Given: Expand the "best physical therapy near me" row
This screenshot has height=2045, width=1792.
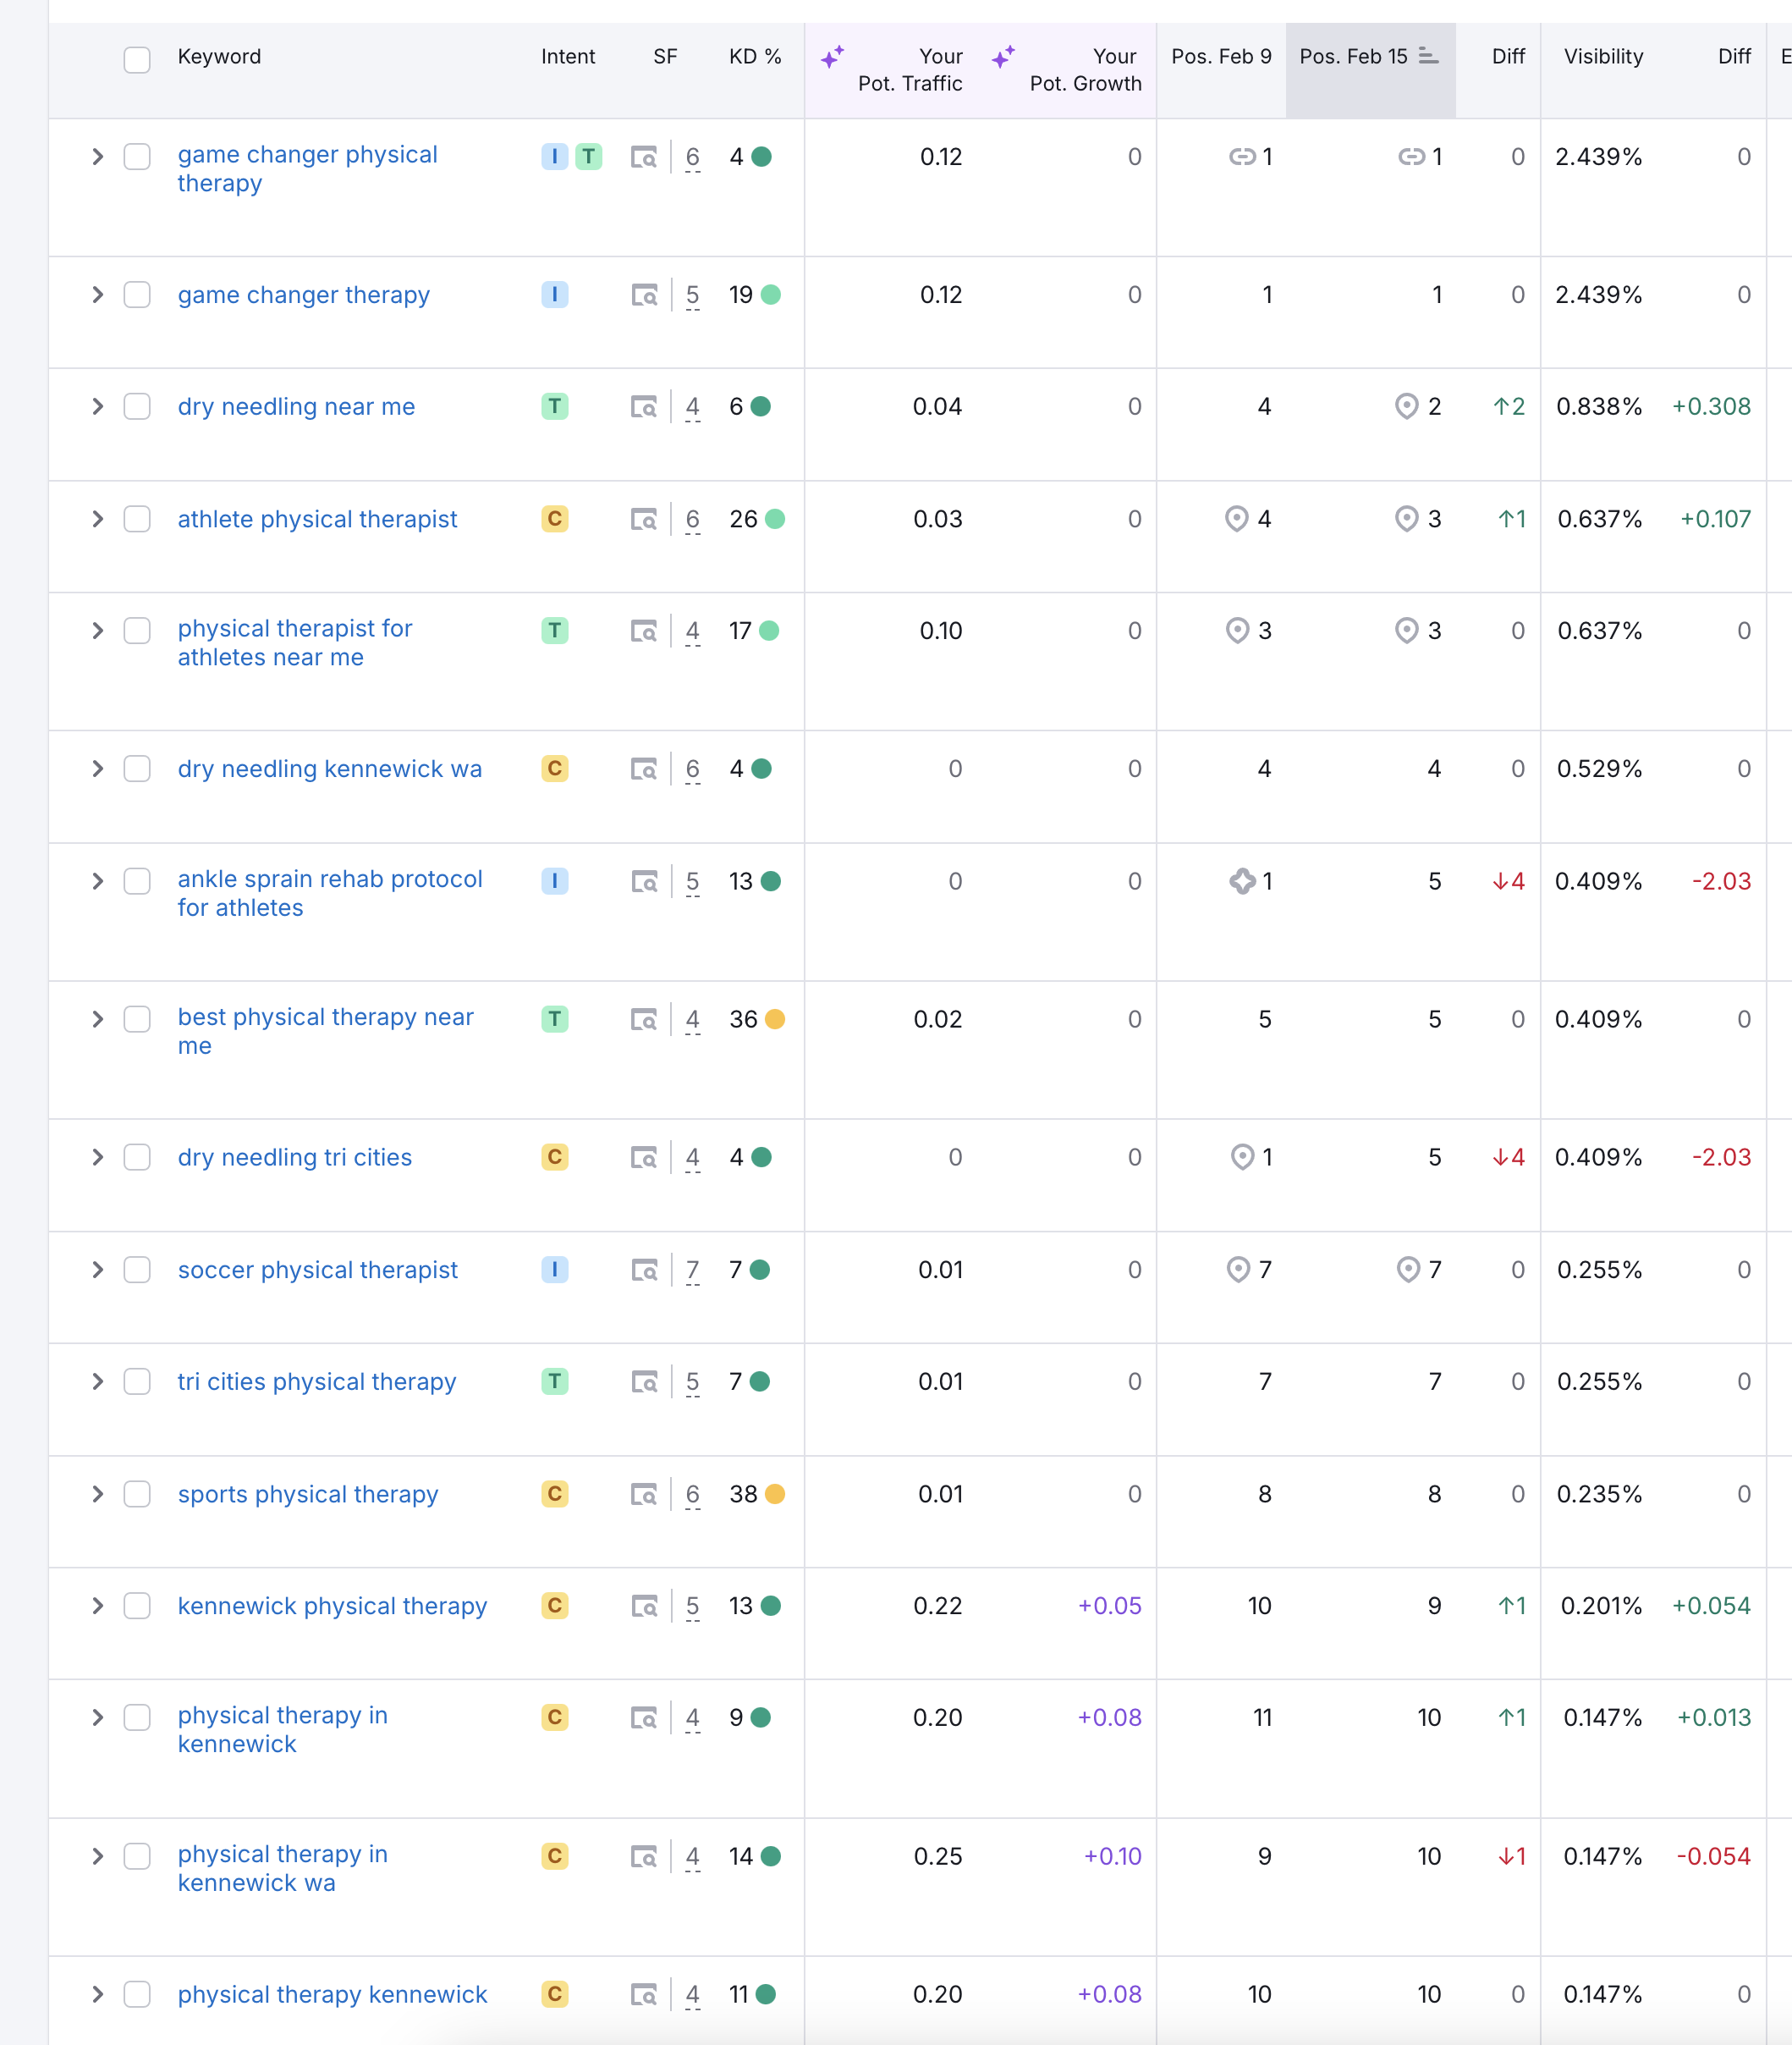Looking at the screenshot, I should point(97,1019).
